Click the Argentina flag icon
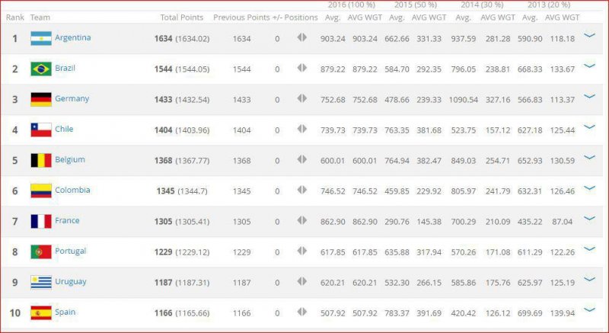609x333 pixels. coord(40,38)
